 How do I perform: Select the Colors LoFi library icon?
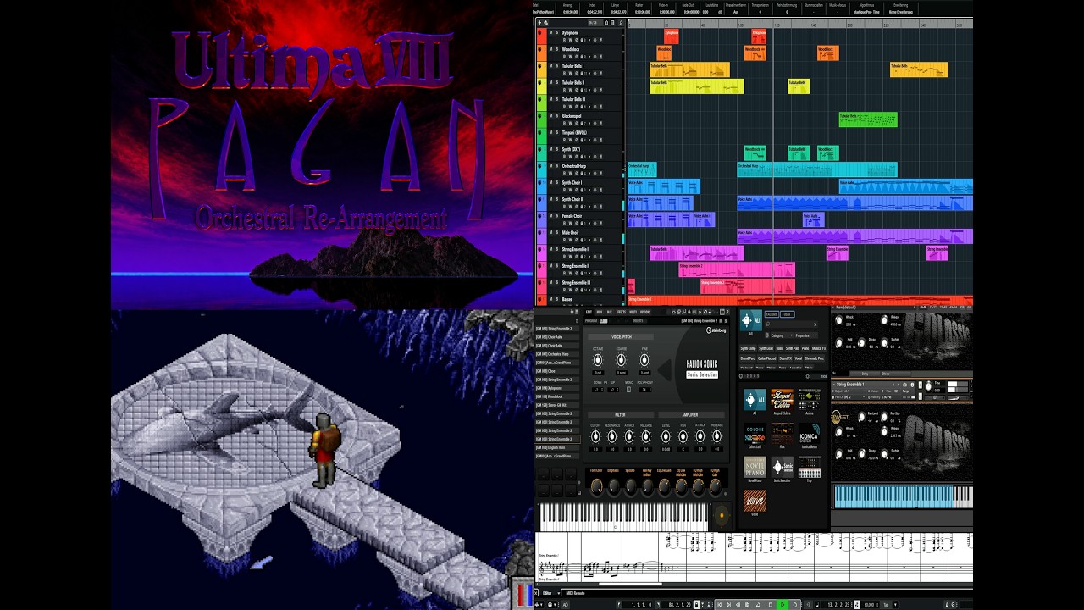click(x=755, y=435)
